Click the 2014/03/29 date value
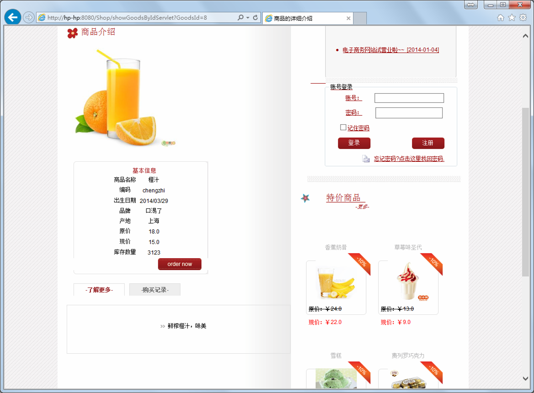This screenshot has width=534, height=393. point(154,201)
